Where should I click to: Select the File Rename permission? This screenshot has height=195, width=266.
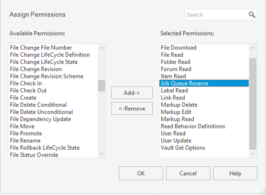coord(25,140)
